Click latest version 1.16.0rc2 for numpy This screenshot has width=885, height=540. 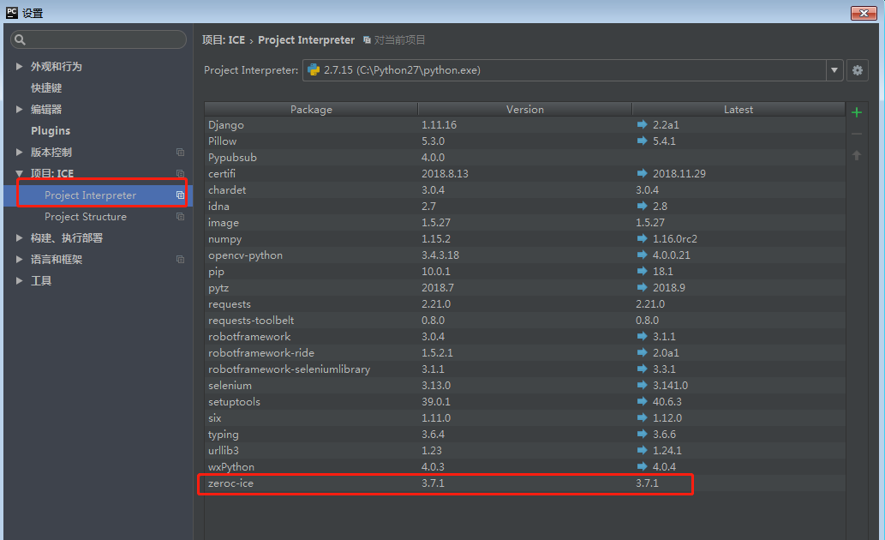(x=674, y=239)
